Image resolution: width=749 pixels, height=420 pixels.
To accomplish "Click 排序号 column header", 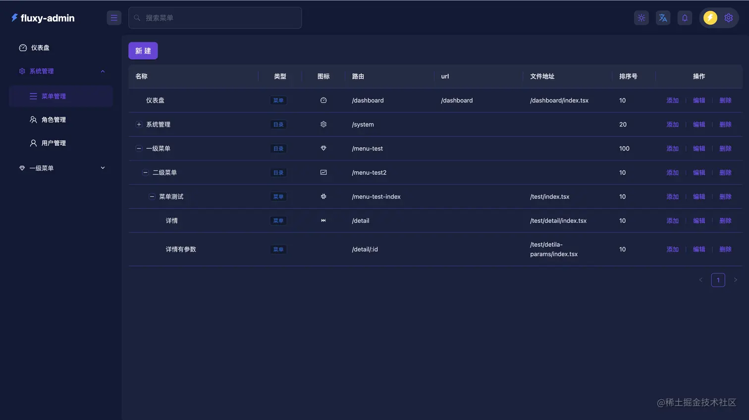I will point(628,76).
